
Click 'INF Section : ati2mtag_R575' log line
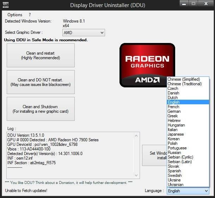click(31, 163)
